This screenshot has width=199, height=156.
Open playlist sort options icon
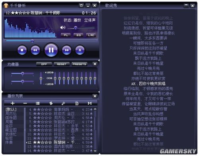pos(51,103)
